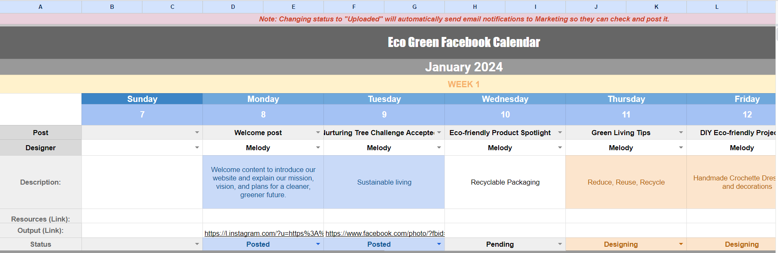The width and height of the screenshot is (778, 253).
Task: Click the Recyclable Packaging description cell
Action: pyautogui.click(x=505, y=182)
